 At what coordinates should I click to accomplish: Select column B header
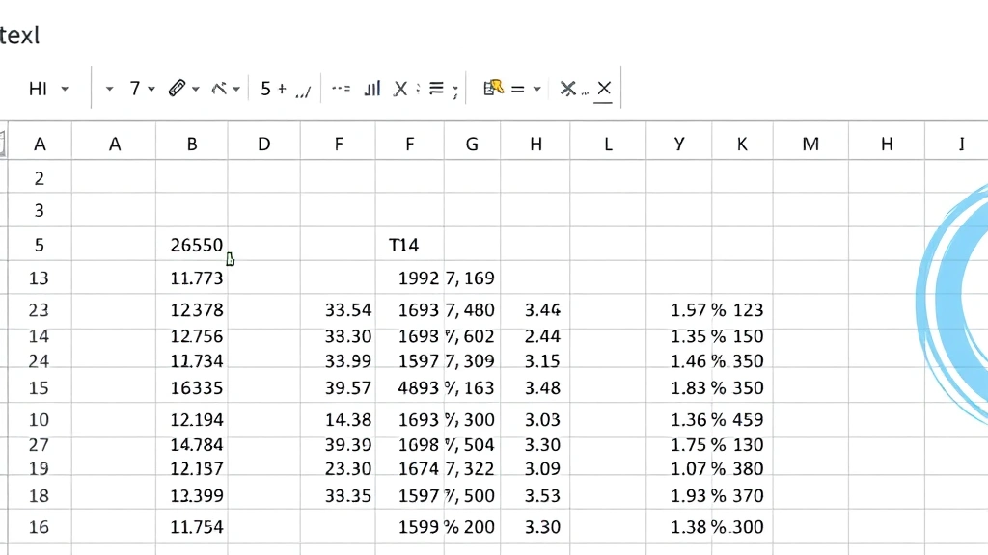point(192,145)
